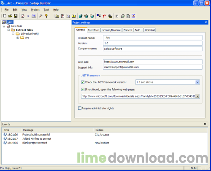Select the _Arc project root node

(x=10, y=22)
